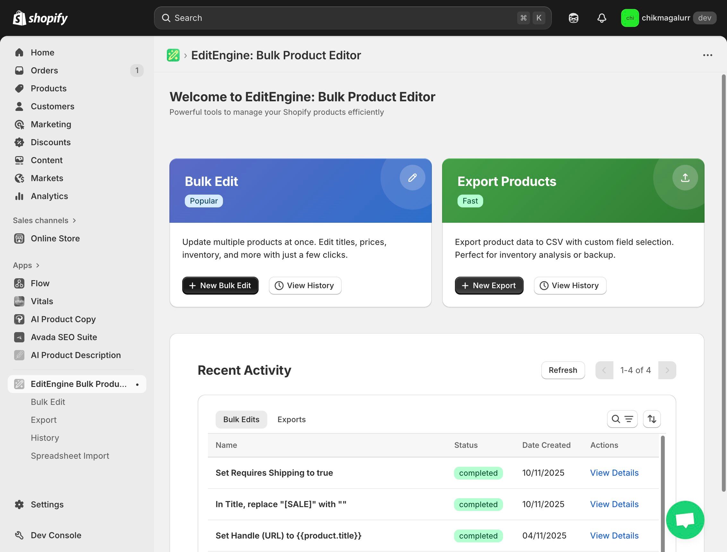Open the green chat support bubble

click(685, 520)
